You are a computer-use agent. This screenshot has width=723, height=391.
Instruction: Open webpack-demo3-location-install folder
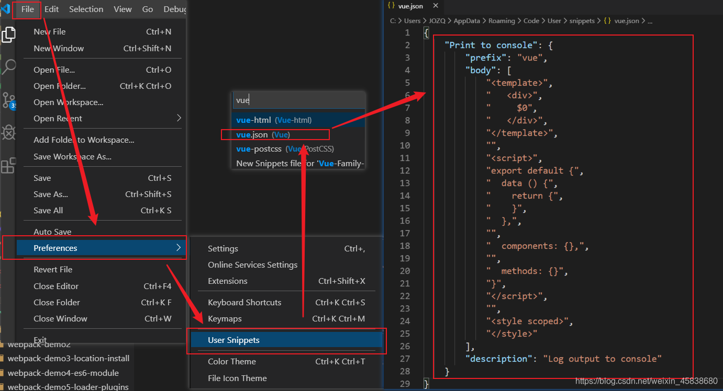(x=68, y=358)
